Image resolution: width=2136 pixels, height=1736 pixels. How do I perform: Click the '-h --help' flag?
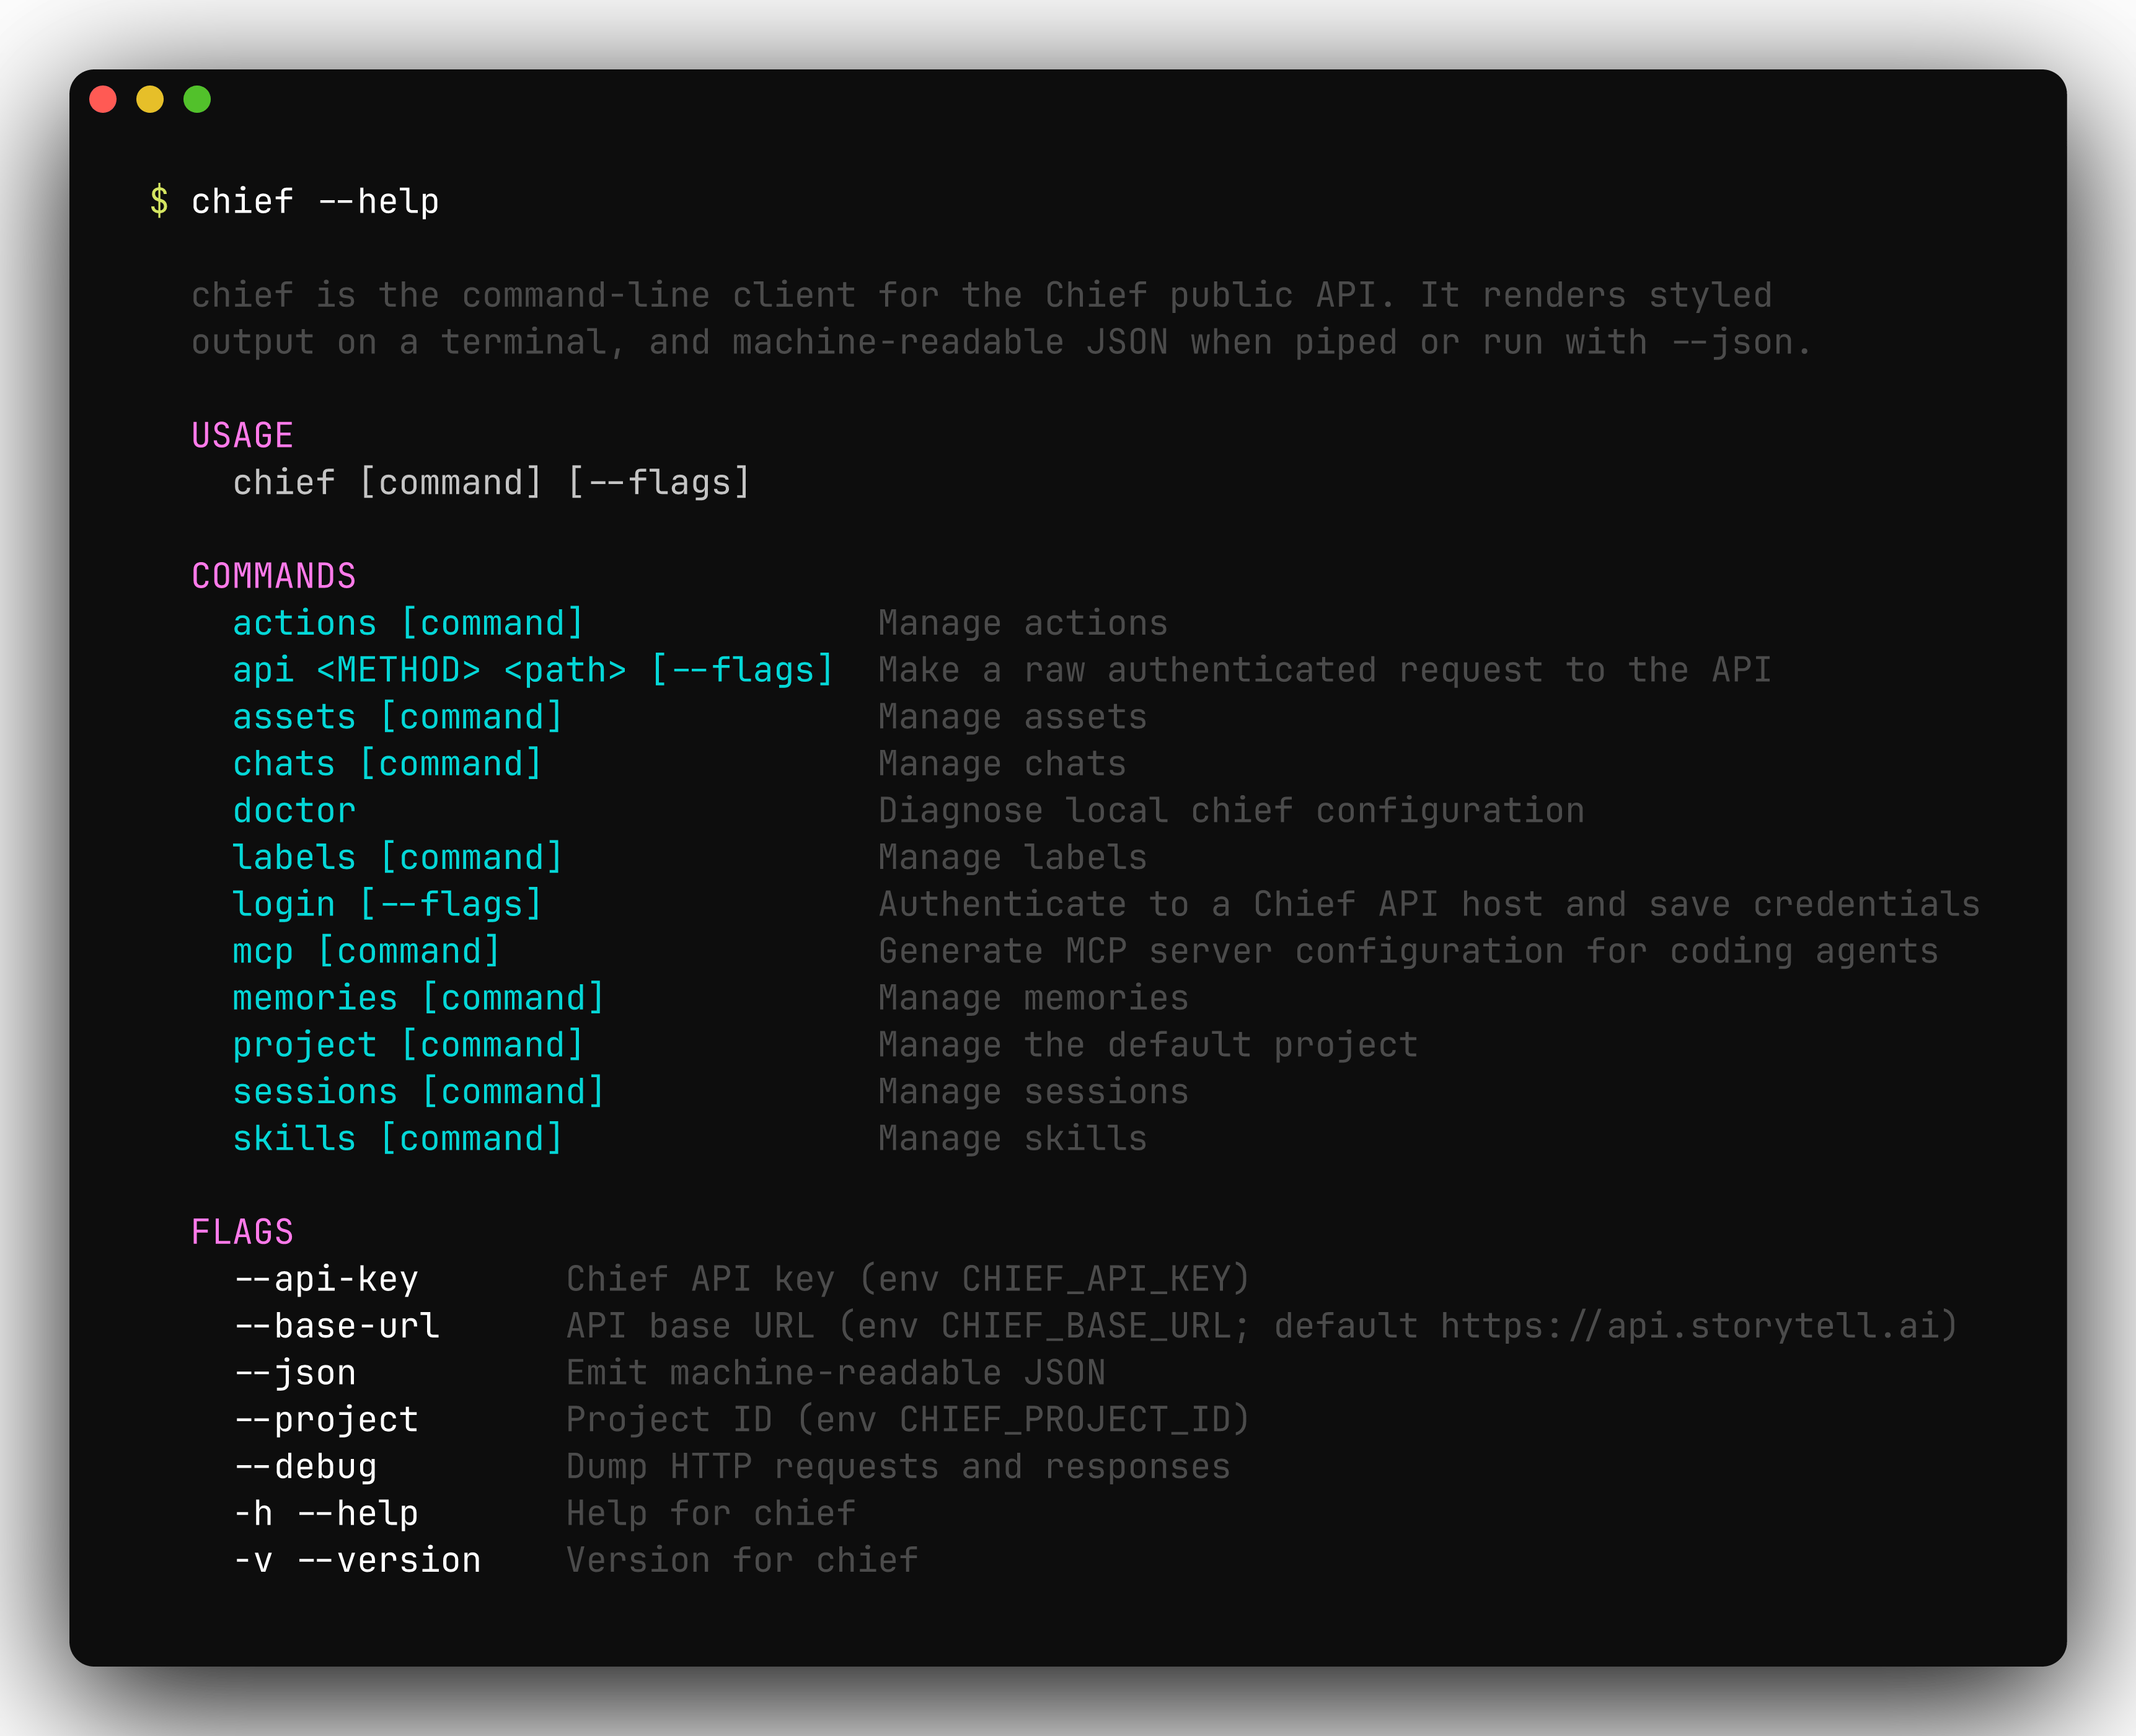(326, 1514)
